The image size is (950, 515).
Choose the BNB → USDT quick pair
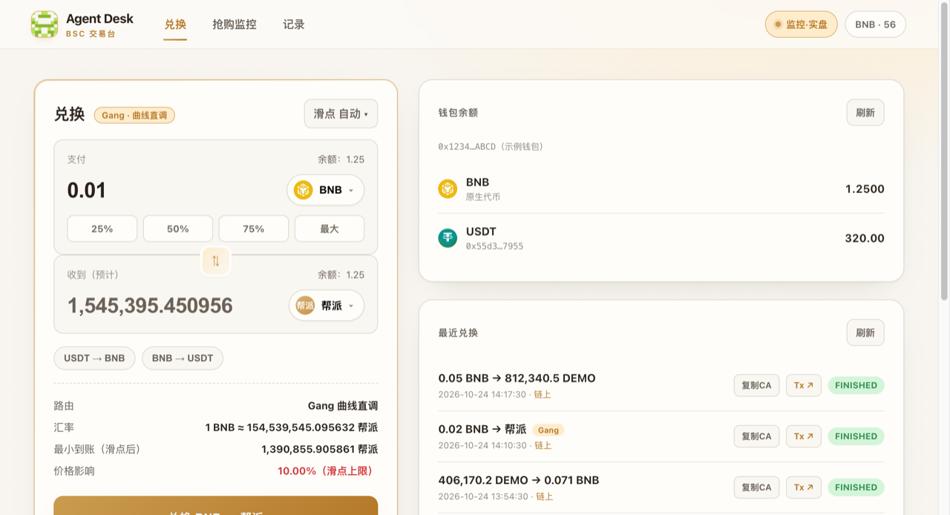(x=183, y=358)
